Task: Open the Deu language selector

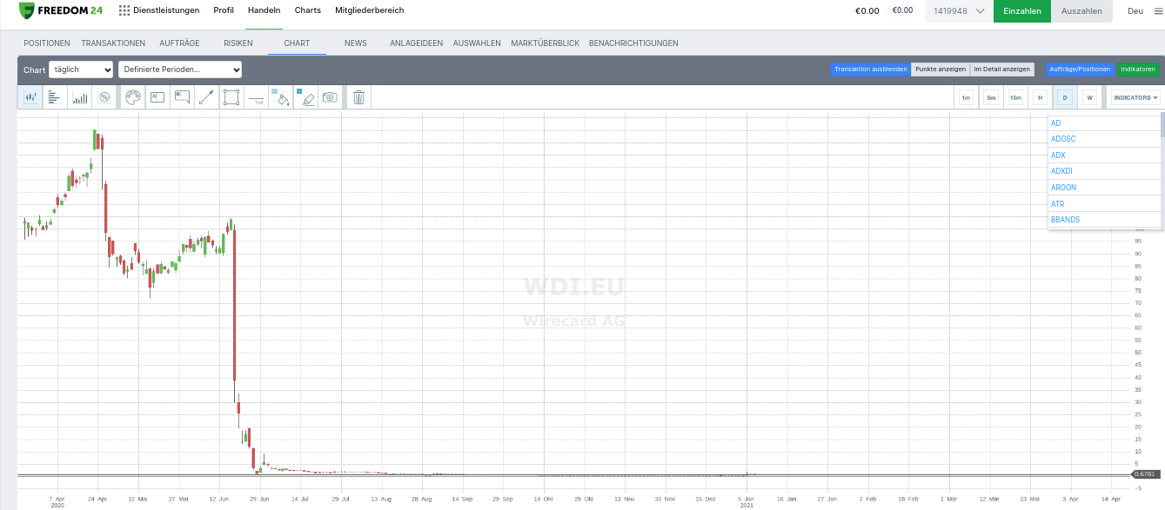Action: click(1135, 11)
